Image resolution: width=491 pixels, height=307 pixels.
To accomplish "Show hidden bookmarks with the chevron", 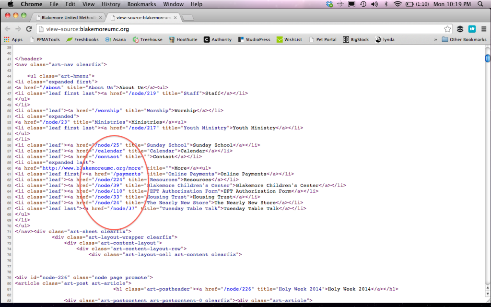I will [x=435, y=39].
